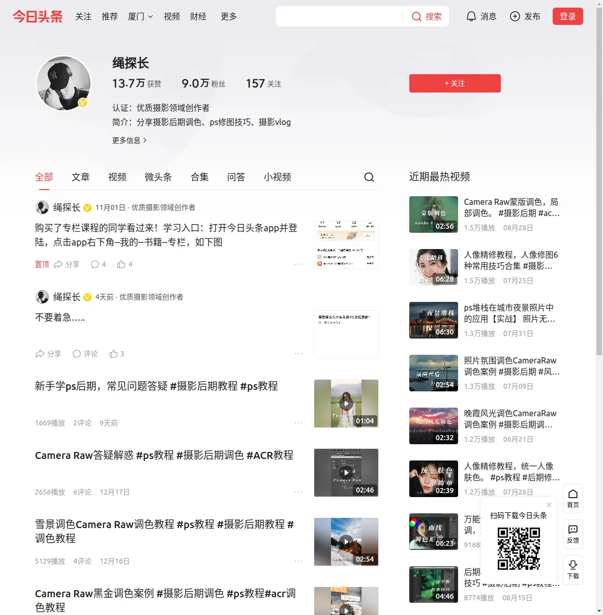
Task: Open the Camera Raw黑金调色案例 title
Action: tap(166, 600)
